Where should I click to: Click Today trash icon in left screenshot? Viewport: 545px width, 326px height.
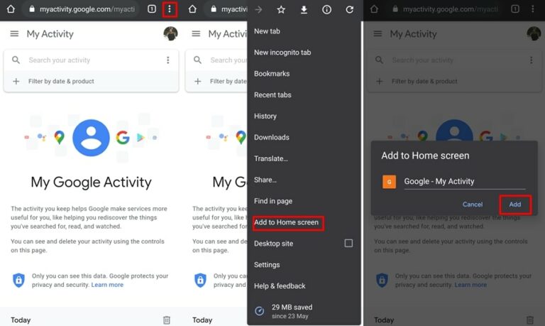pos(167,320)
